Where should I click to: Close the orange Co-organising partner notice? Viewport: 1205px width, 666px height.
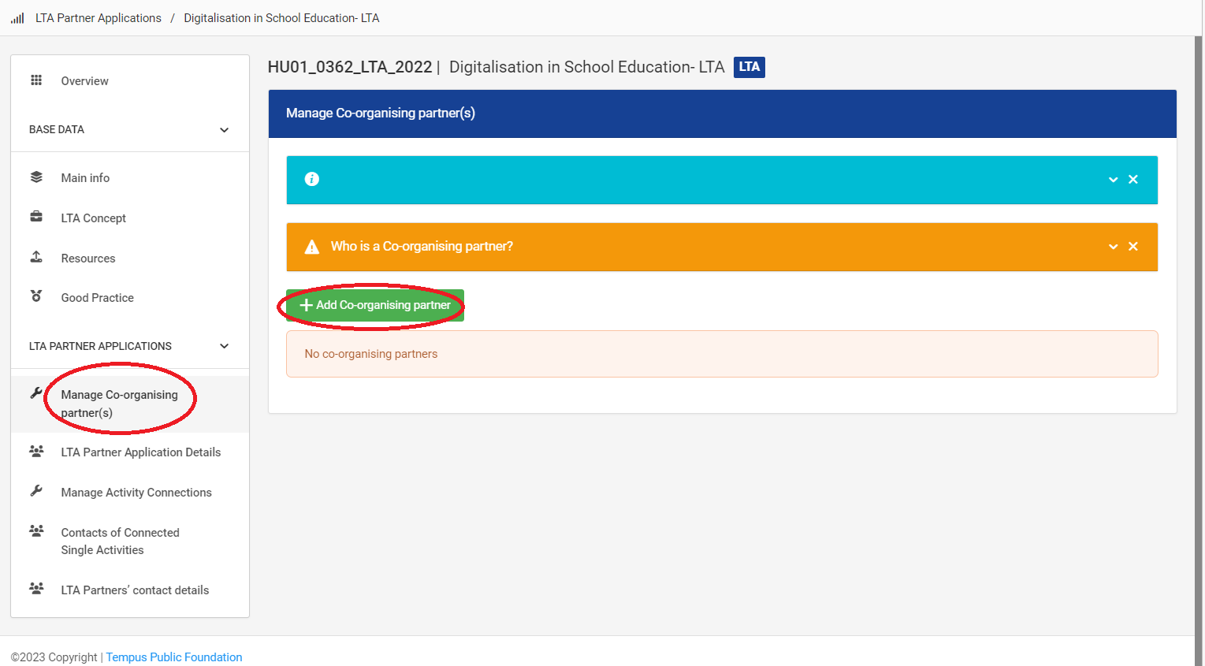[1133, 247]
